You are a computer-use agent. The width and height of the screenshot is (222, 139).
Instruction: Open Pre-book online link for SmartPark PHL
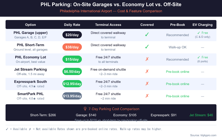pyautogui.click(x=178, y=96)
